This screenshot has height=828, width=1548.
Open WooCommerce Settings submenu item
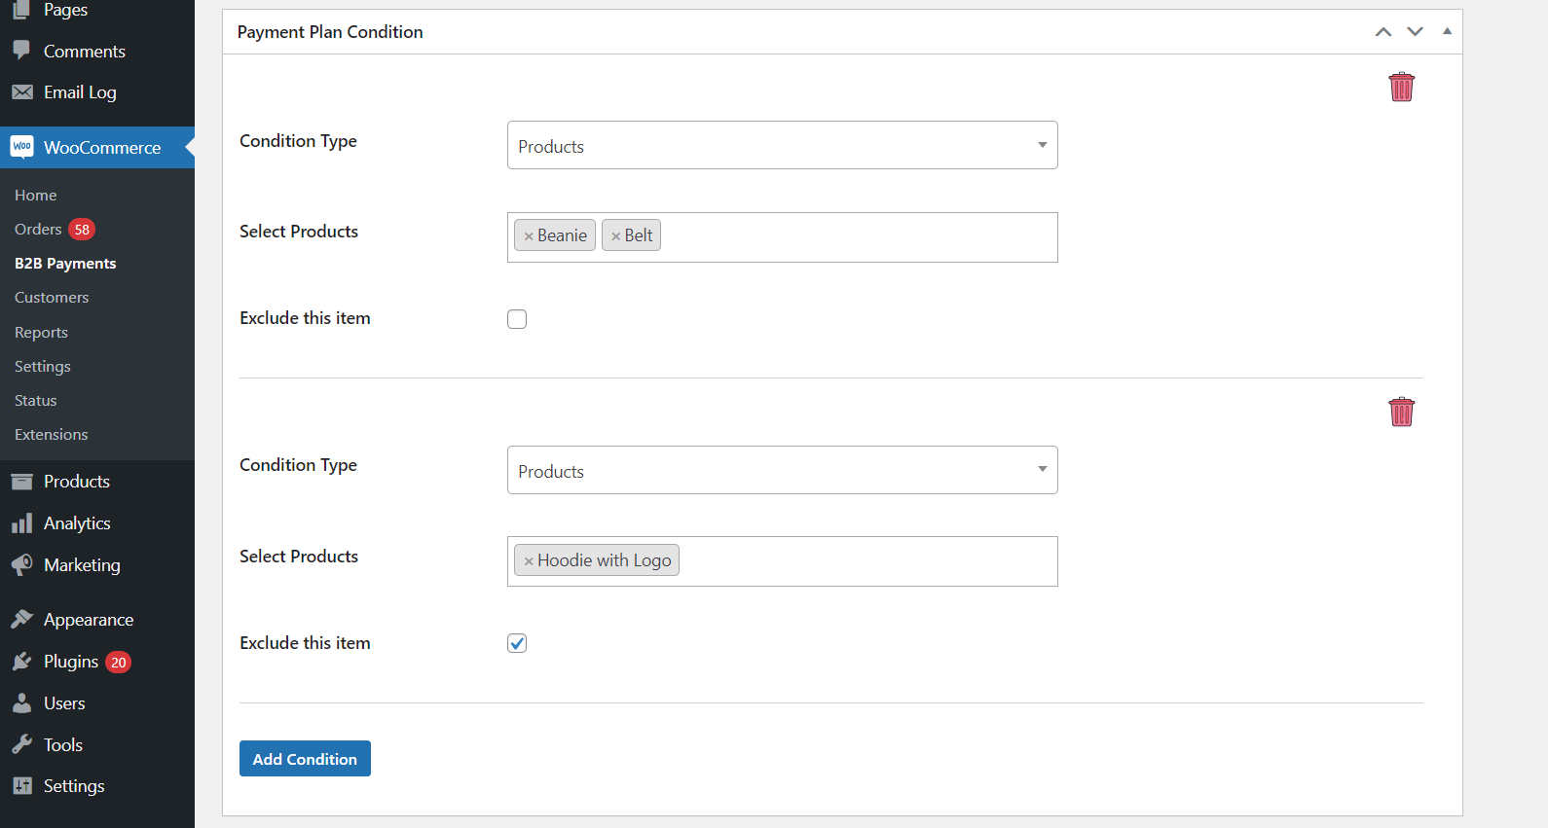coord(43,366)
